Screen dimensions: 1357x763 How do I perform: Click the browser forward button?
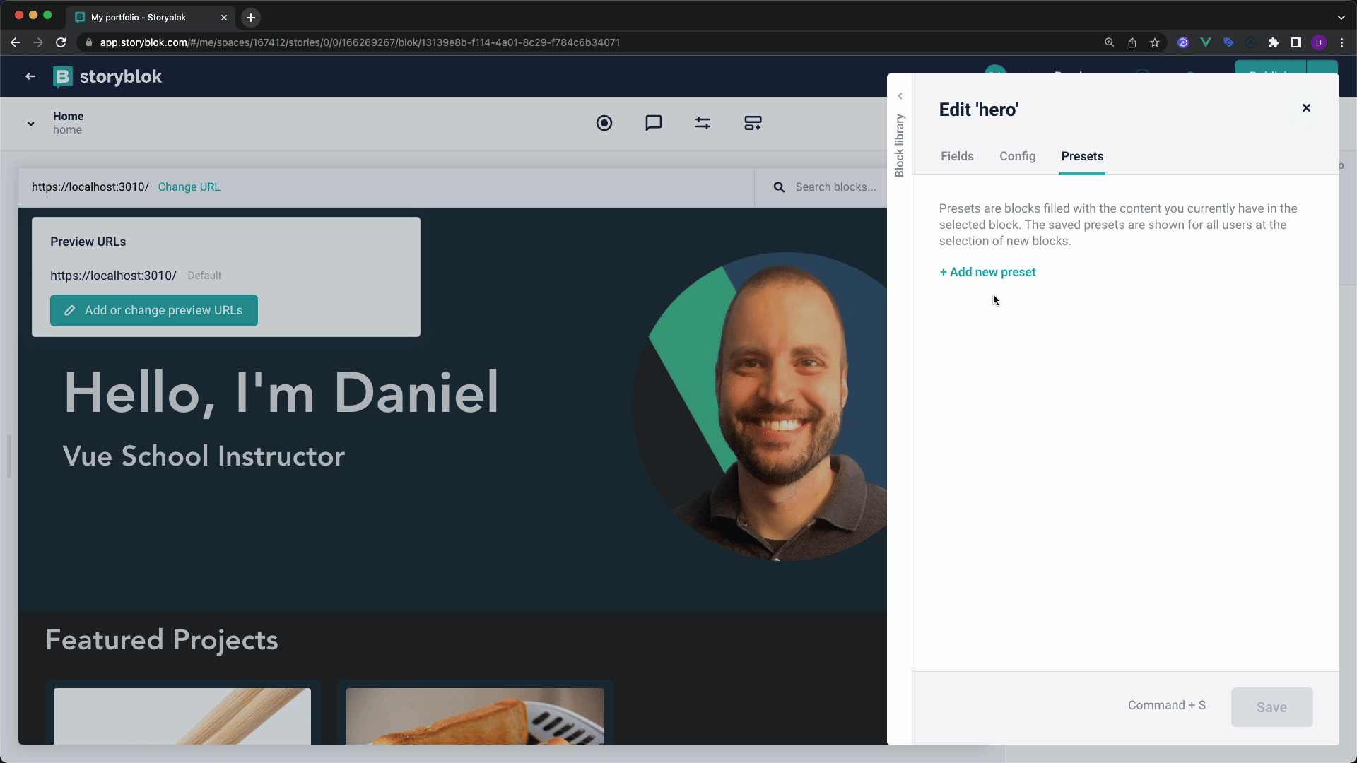tap(38, 42)
